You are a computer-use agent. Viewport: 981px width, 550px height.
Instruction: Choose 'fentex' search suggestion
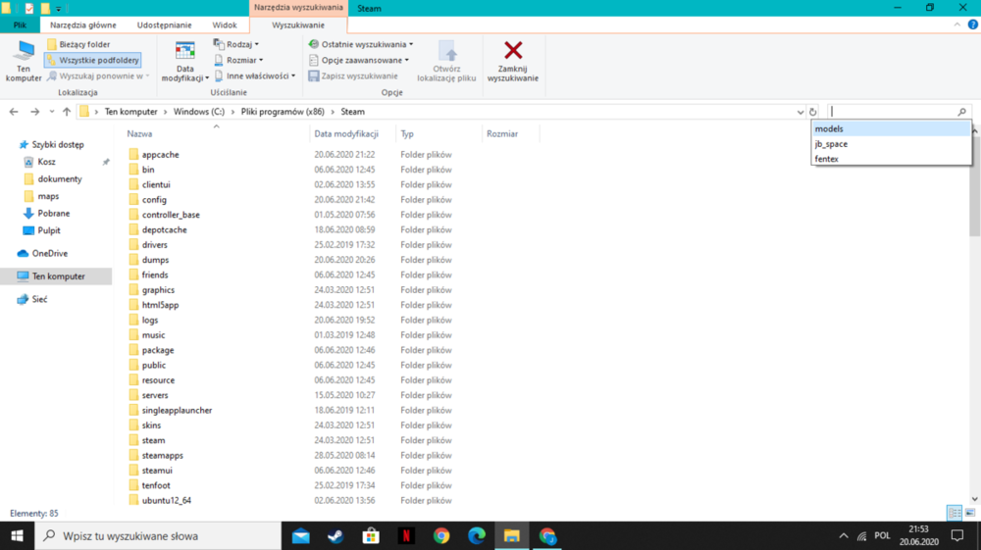[x=891, y=159]
